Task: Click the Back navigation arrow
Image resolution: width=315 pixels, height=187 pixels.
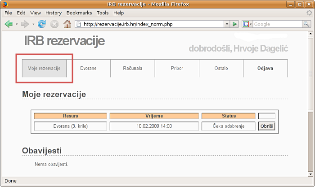Action: [9, 24]
